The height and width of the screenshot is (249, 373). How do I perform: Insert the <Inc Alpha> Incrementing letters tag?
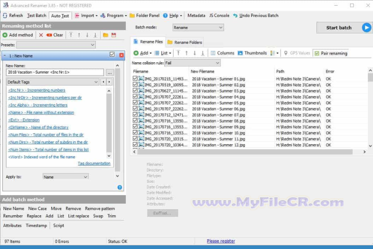[x=38, y=105]
